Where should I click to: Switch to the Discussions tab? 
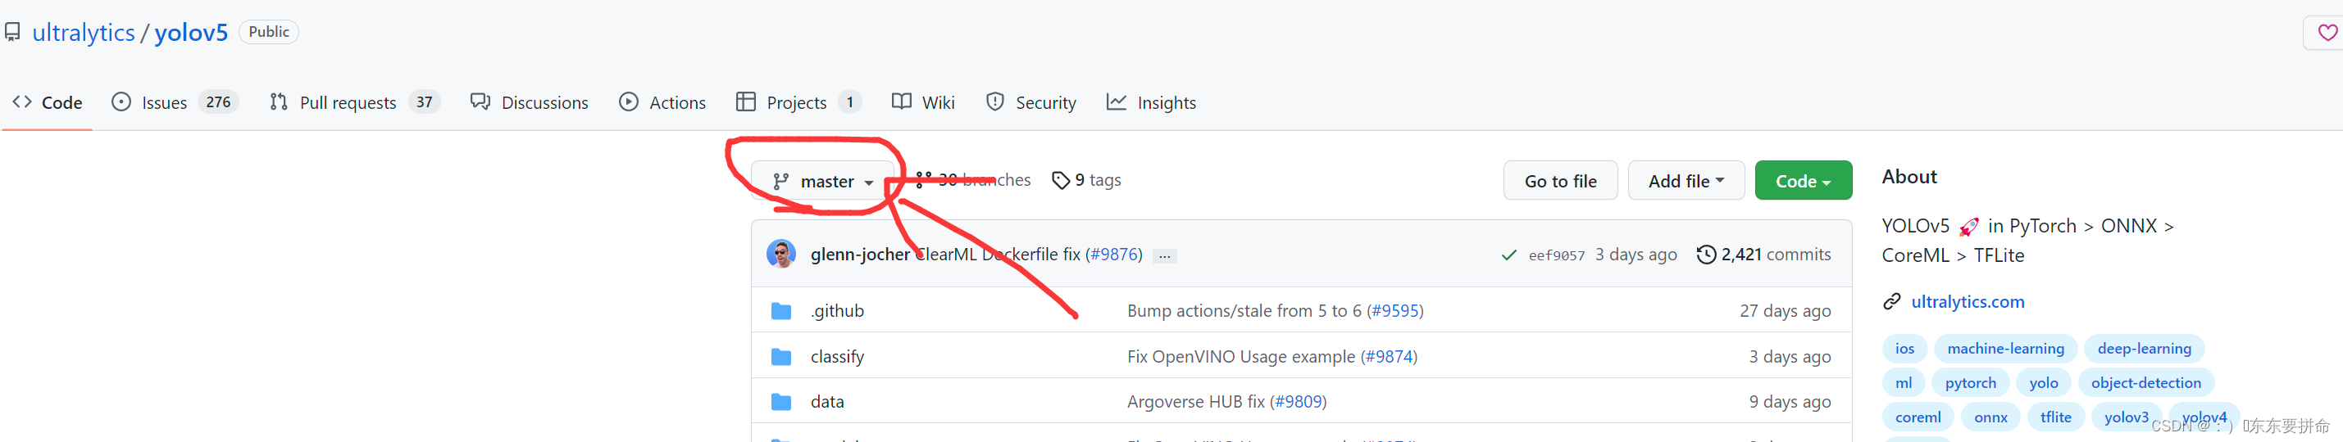(x=530, y=102)
